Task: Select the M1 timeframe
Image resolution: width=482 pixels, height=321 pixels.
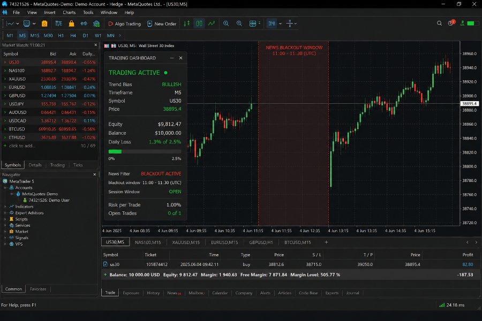Action: [10, 36]
